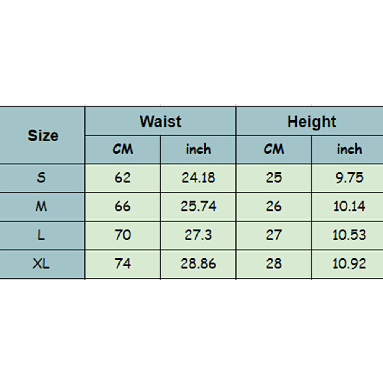Image resolution: width=383 pixels, height=383 pixels.
Task: Click the cell containing 28.86
Action: pyautogui.click(x=198, y=264)
